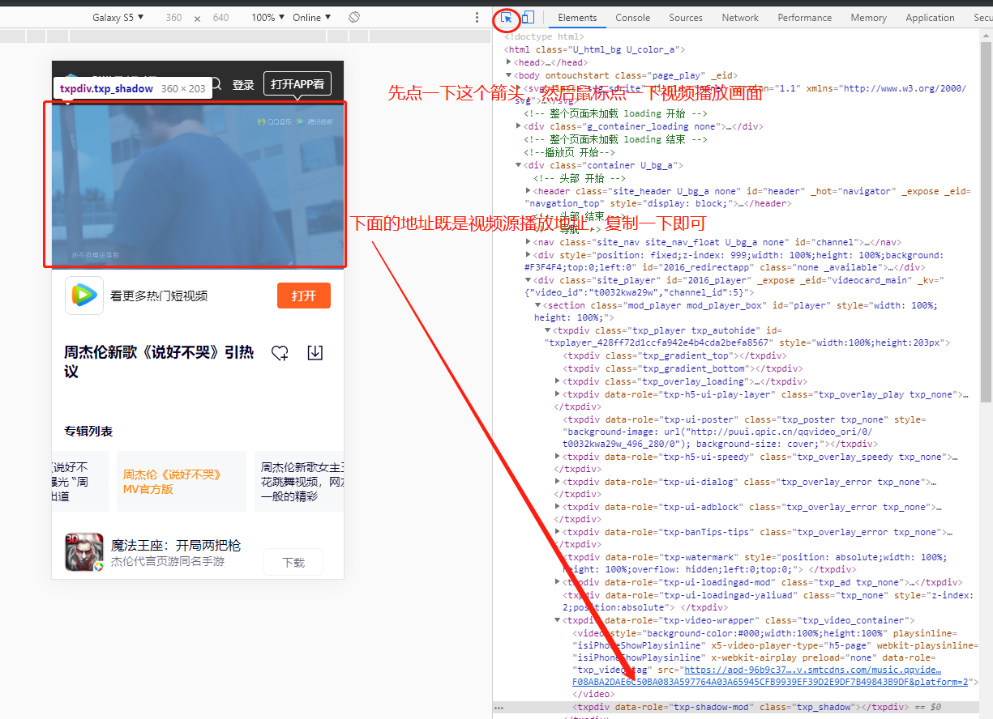993x719 pixels.
Task: Expand the header site_header node
Action: 529,191
